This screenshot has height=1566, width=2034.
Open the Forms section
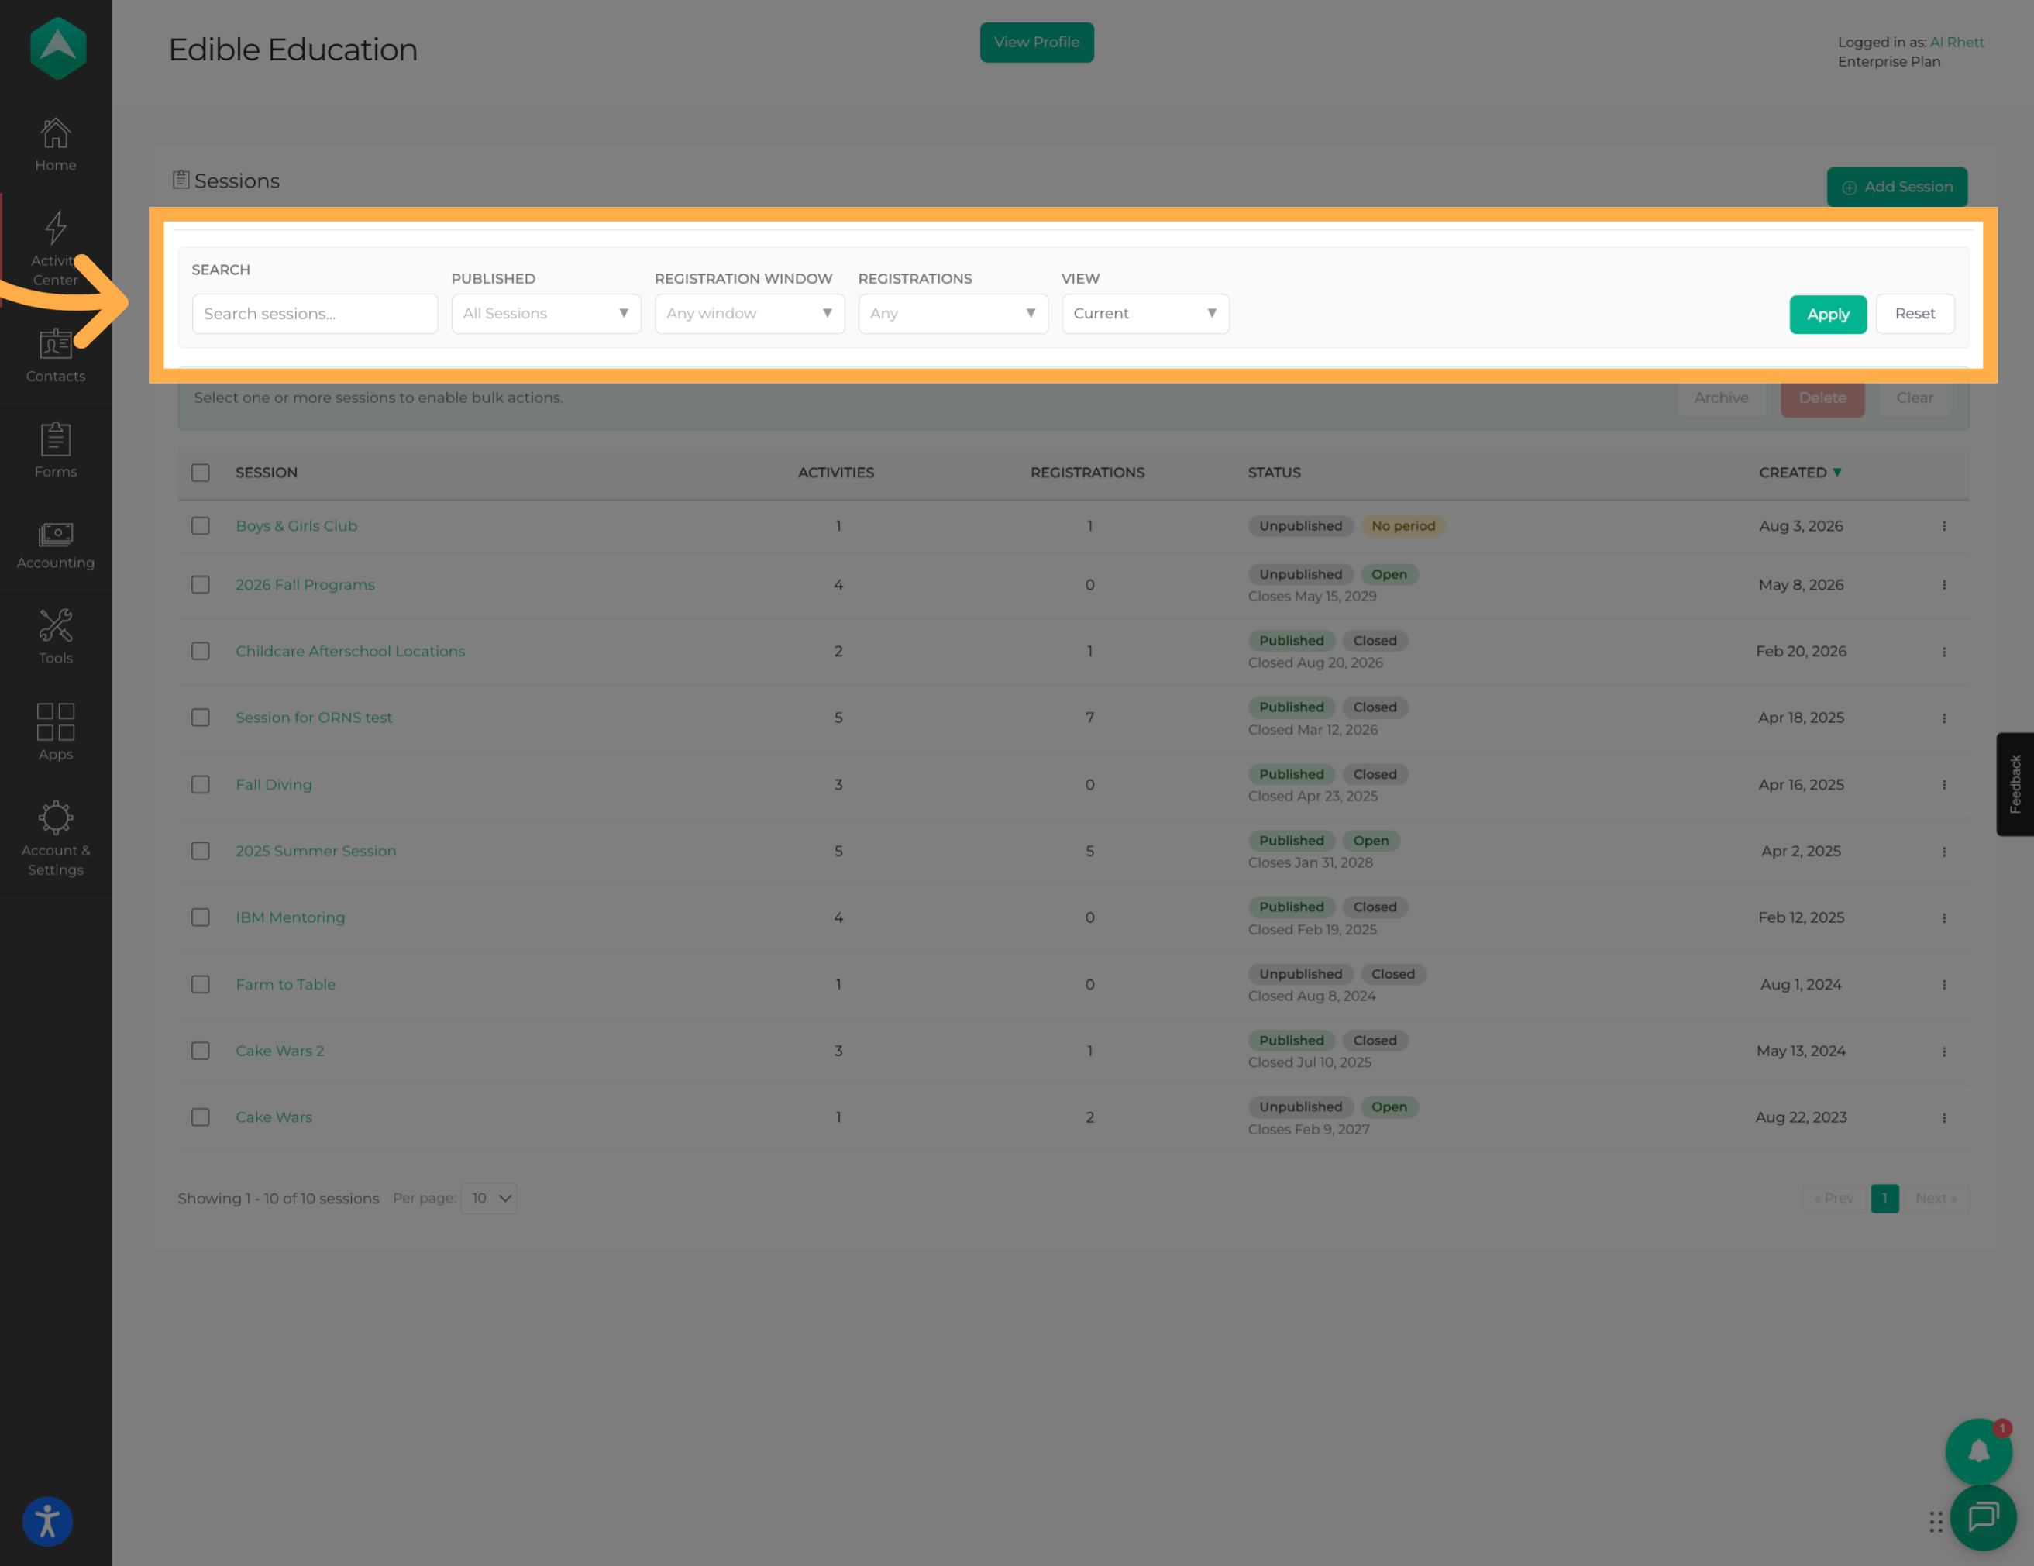pyautogui.click(x=56, y=451)
